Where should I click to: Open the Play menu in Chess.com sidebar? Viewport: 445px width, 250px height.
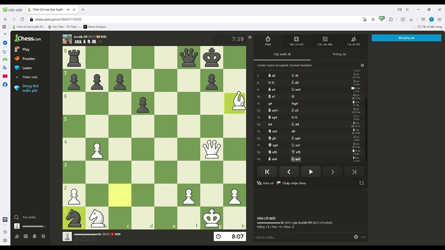[22, 49]
